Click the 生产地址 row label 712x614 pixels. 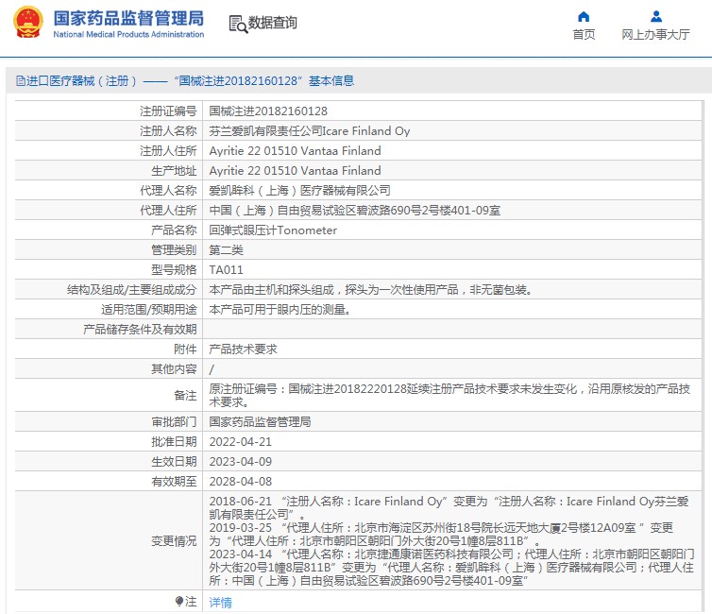point(174,171)
